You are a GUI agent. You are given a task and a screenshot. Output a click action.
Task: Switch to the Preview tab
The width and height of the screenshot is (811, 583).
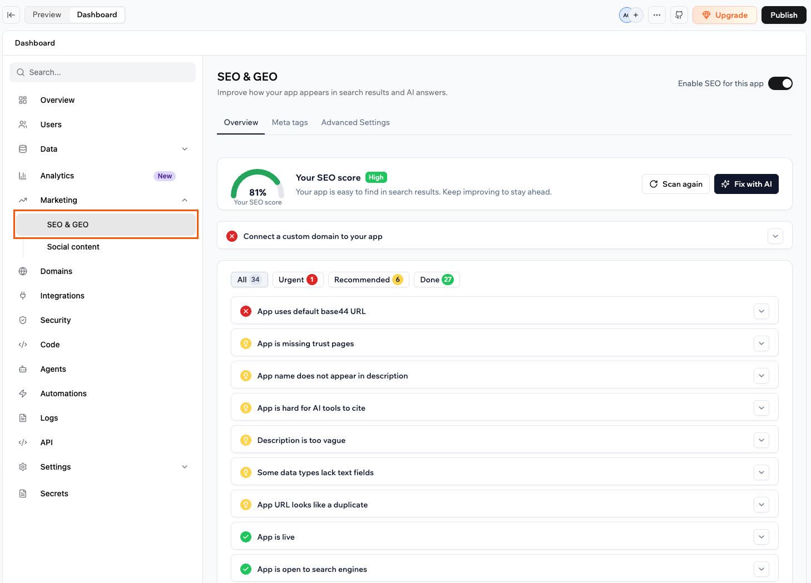pyautogui.click(x=47, y=15)
